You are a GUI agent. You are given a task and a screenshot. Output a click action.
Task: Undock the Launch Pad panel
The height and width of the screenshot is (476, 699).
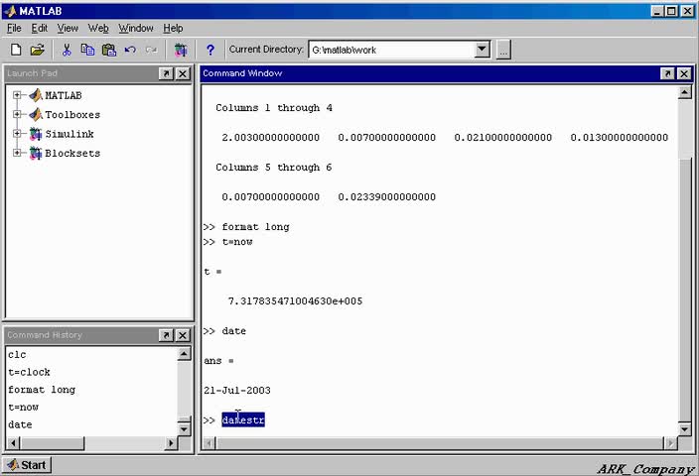(166, 73)
